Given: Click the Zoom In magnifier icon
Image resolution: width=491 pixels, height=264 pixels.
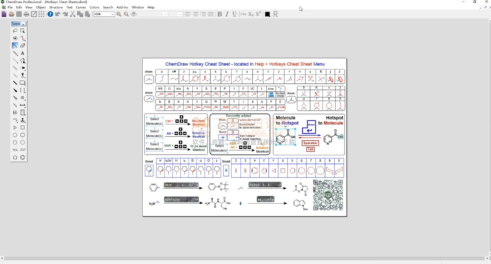Looking at the screenshot, I should [119, 14].
